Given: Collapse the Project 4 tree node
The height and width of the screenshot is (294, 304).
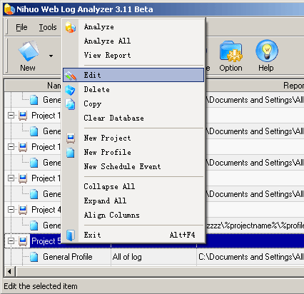Looking at the screenshot, I should point(11,210).
